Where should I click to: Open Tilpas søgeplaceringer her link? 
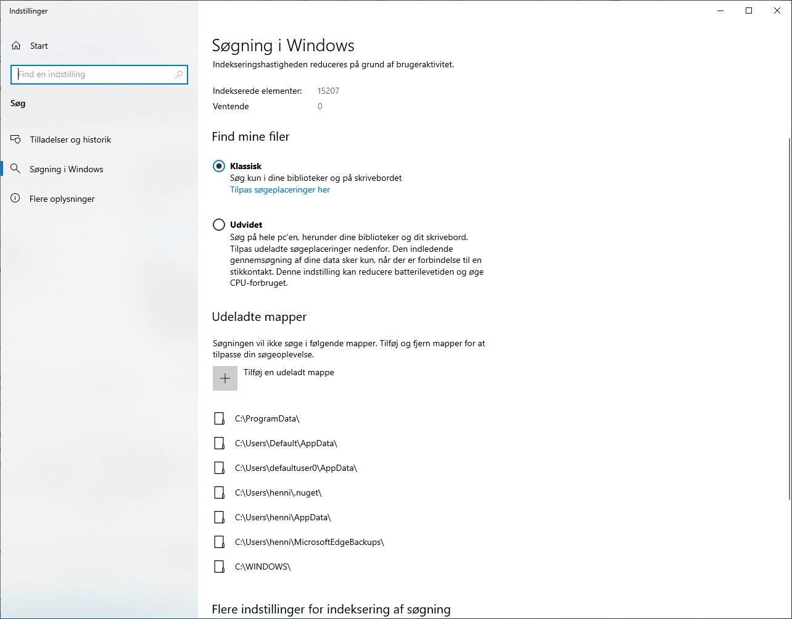(279, 189)
